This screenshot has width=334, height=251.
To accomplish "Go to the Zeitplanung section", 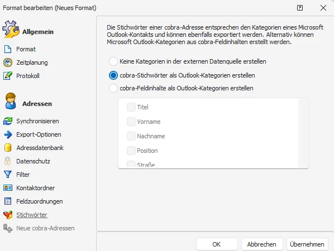I will click(x=32, y=62).
